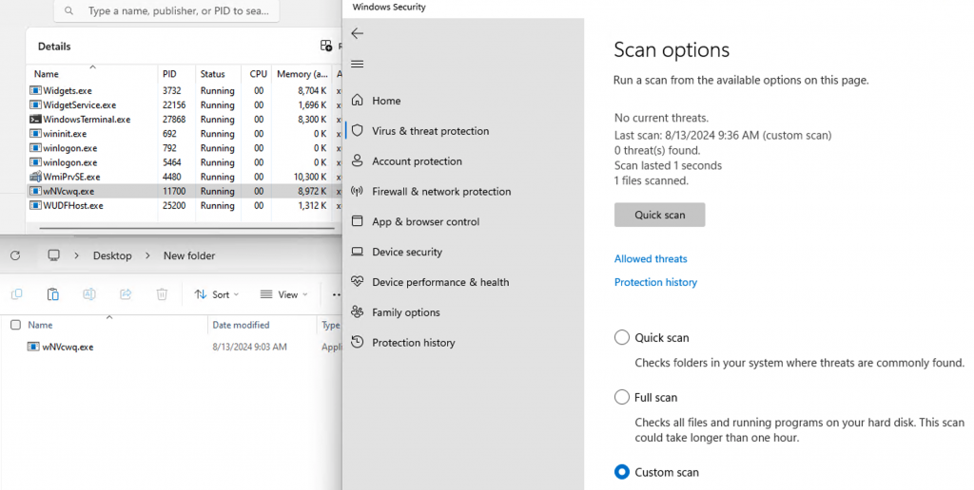The height and width of the screenshot is (490, 974).
Task: Navigate to Desktop in address breadcrumb
Action: [x=112, y=255]
